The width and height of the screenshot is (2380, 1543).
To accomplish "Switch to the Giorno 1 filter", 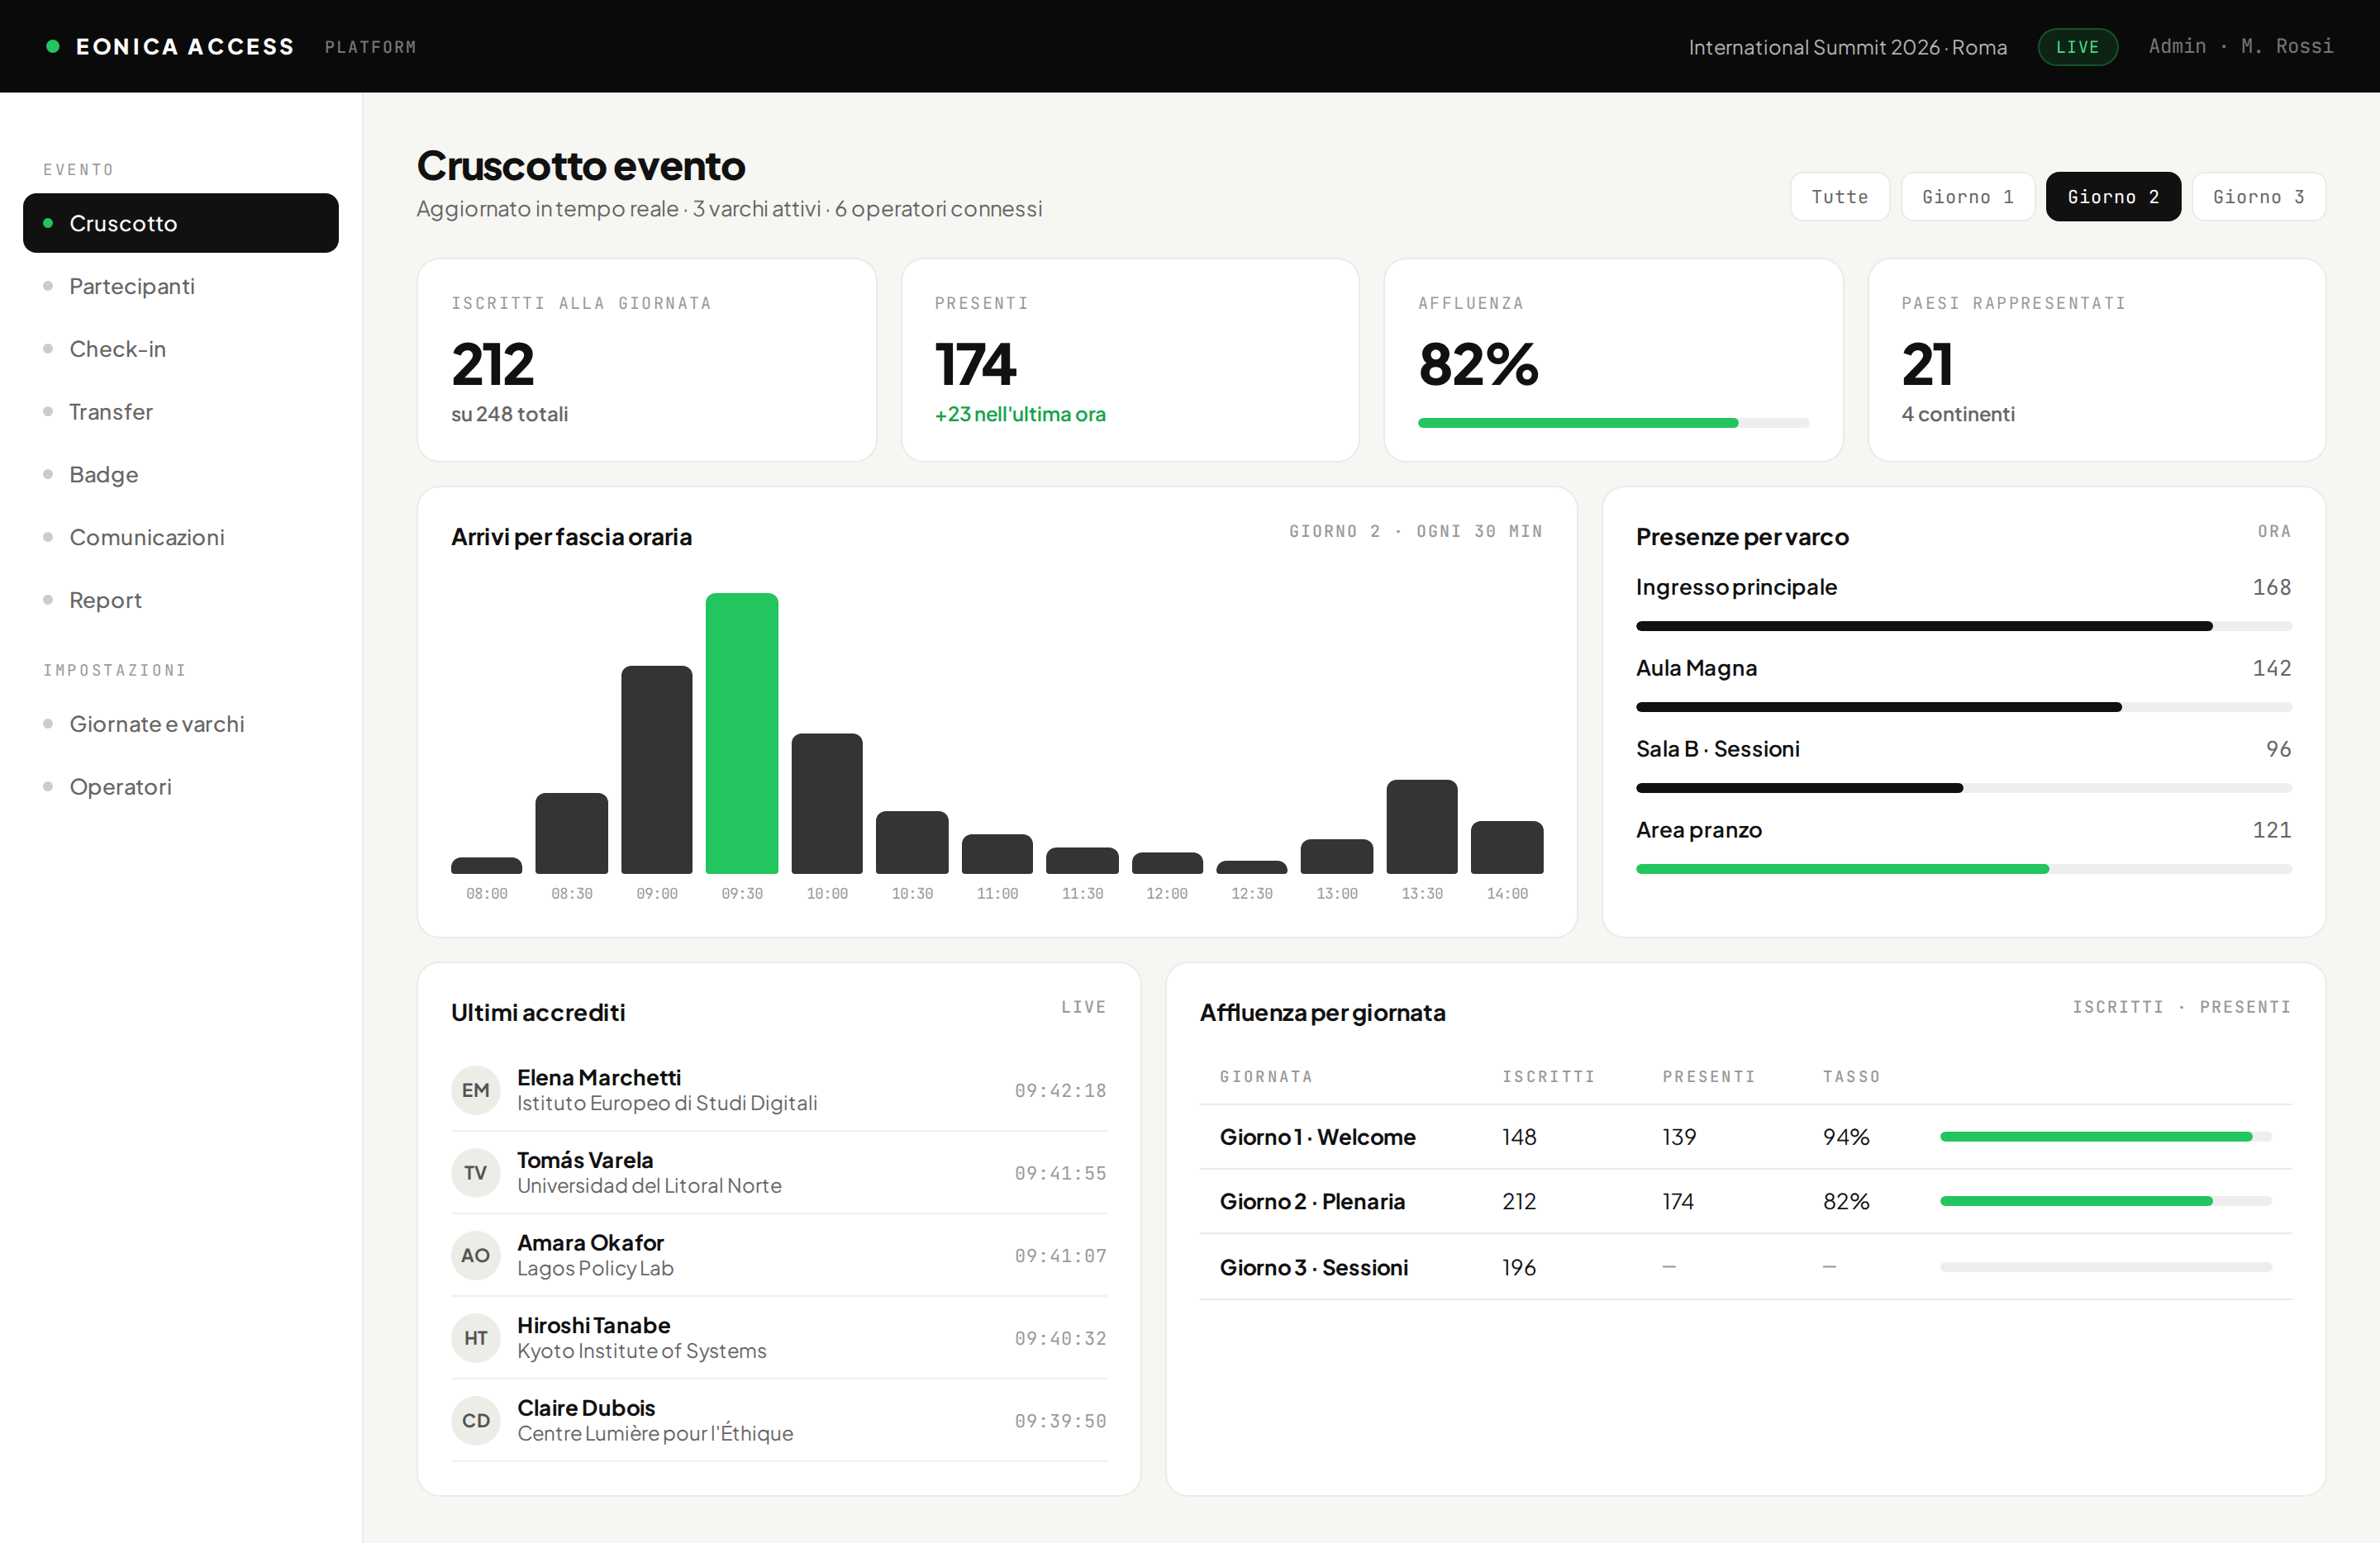I will click(x=1967, y=197).
